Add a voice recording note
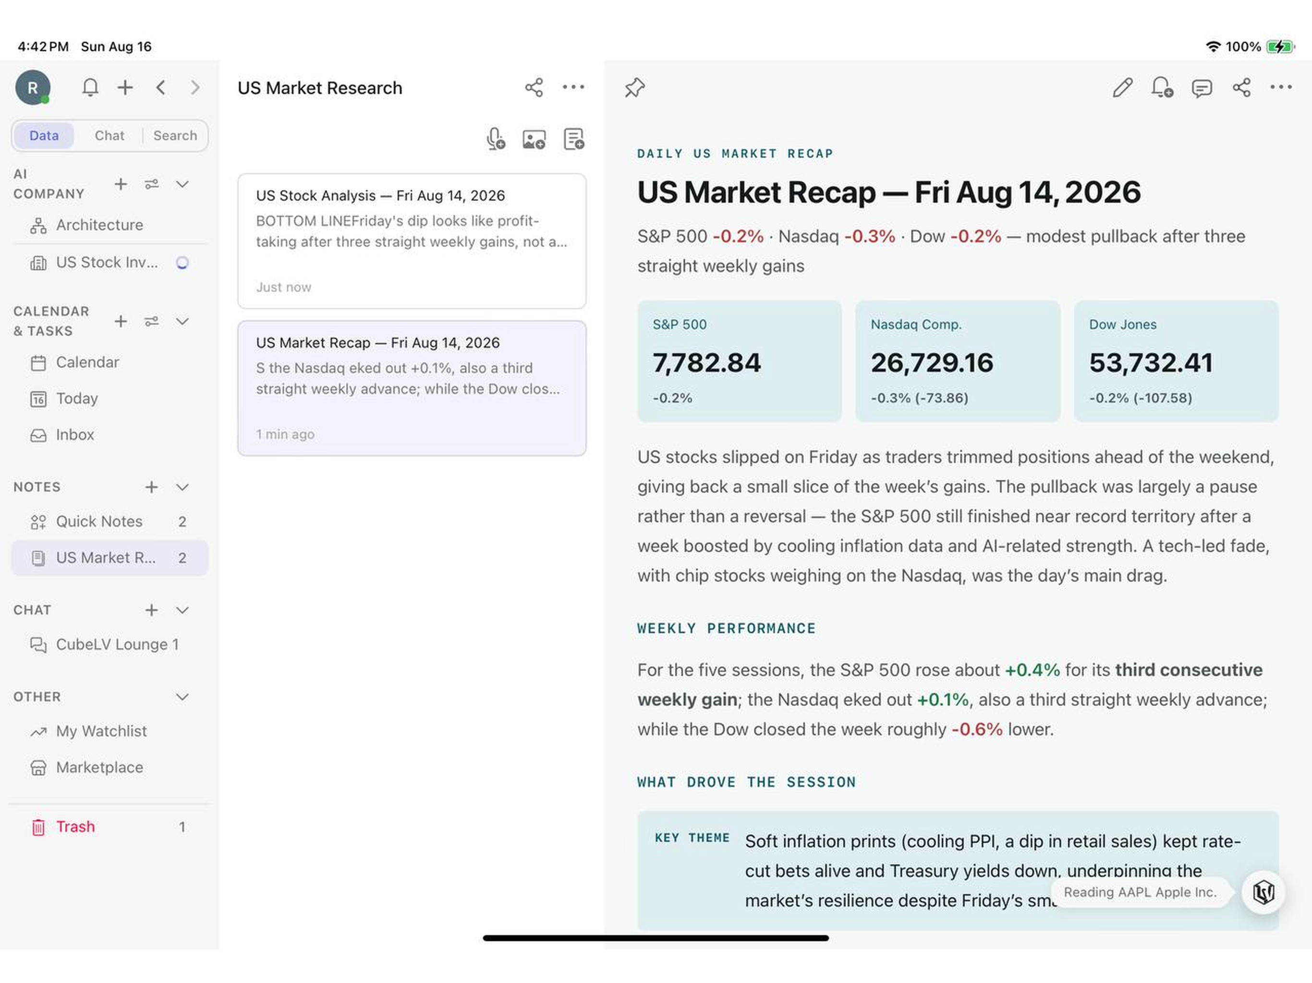1312x983 pixels. (495, 139)
